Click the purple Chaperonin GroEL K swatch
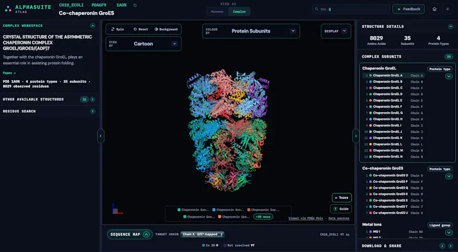Screen dimensions: 458x252 370,138
